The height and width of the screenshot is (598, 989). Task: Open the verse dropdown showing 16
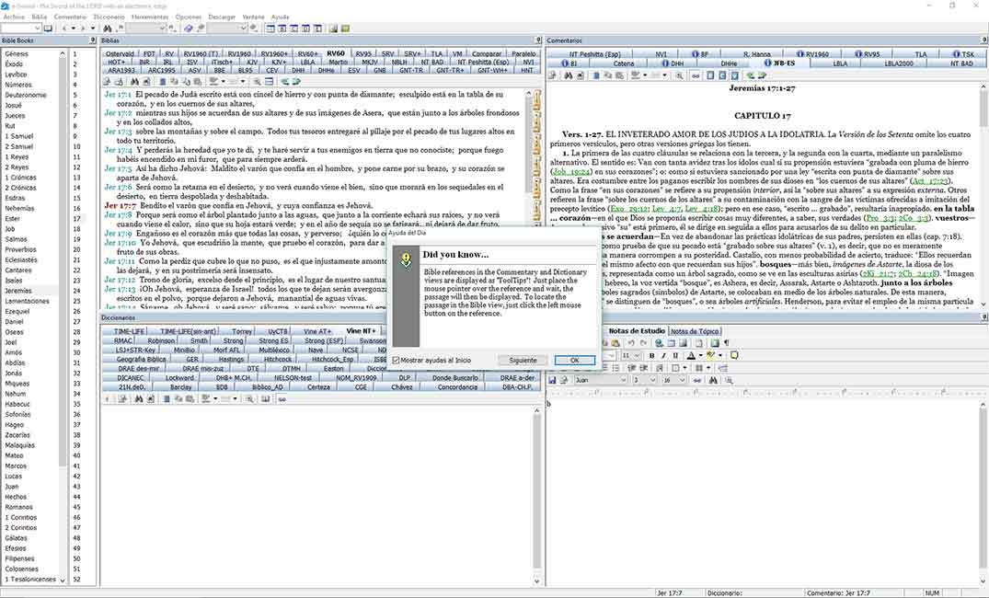pyautogui.click(x=682, y=380)
